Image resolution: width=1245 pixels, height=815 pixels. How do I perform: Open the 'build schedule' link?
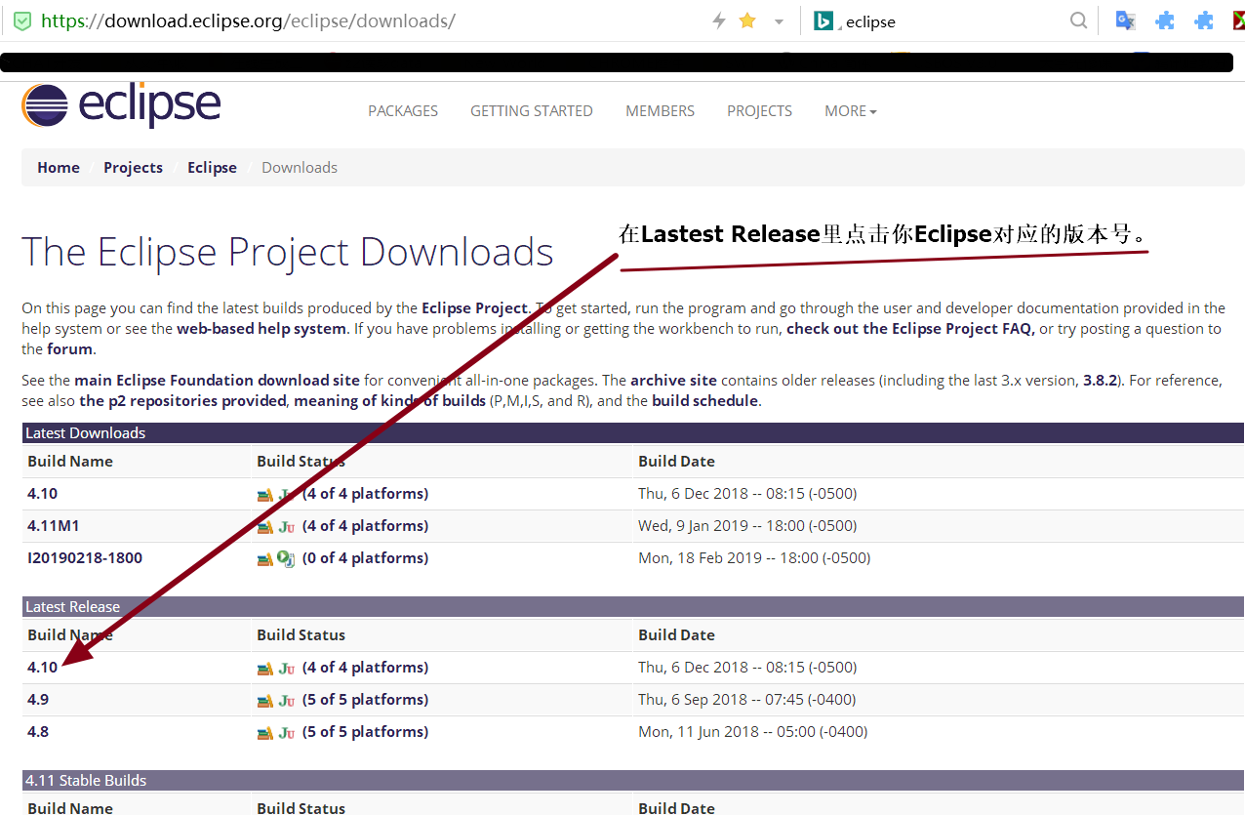tap(704, 400)
